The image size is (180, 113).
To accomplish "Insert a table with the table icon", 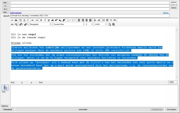I will click(x=107, y=20).
